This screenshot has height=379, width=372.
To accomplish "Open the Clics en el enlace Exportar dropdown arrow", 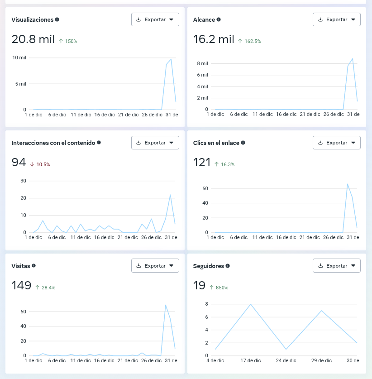I will coord(353,143).
